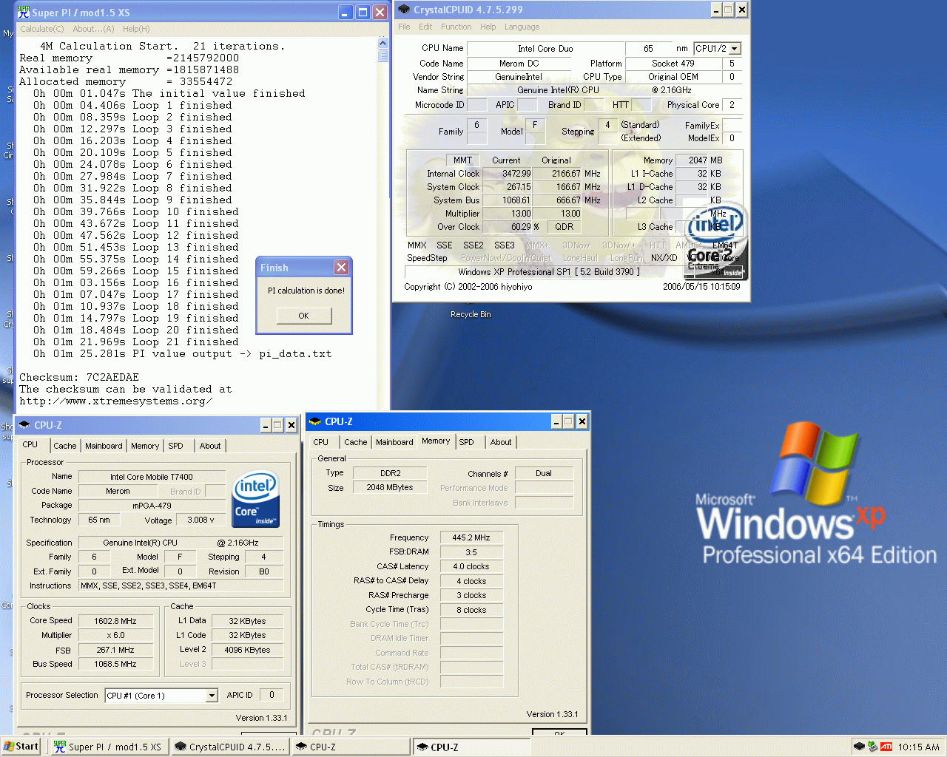Click the Intel Core inside logo in CPU-Z
The width and height of the screenshot is (947, 757).
pos(255,499)
